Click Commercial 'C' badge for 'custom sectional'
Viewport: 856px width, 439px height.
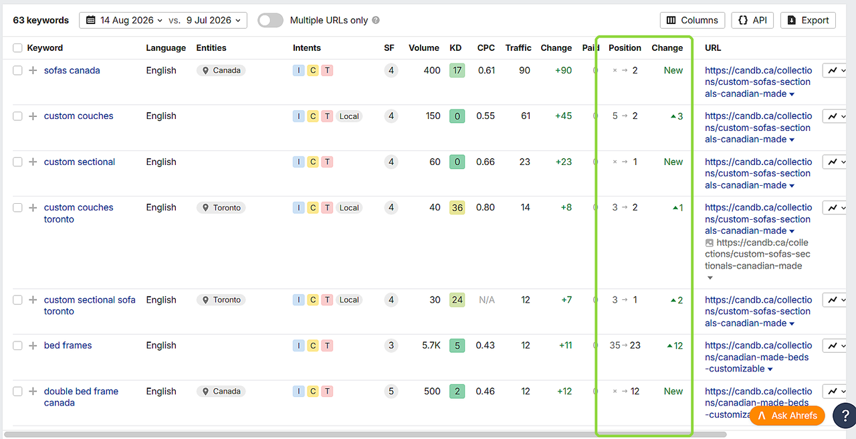click(312, 162)
